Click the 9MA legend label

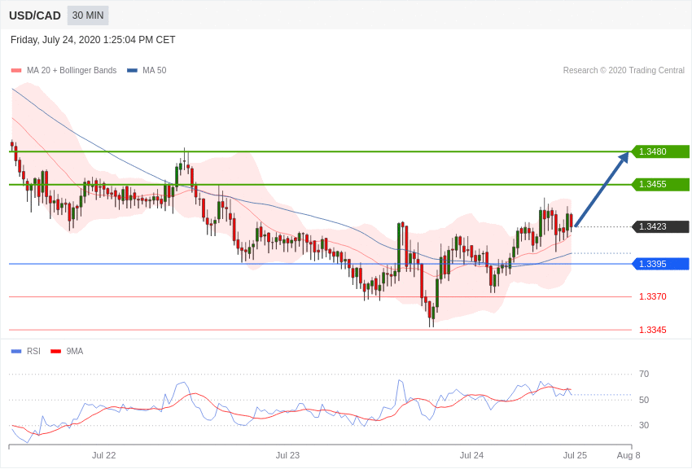coord(75,351)
